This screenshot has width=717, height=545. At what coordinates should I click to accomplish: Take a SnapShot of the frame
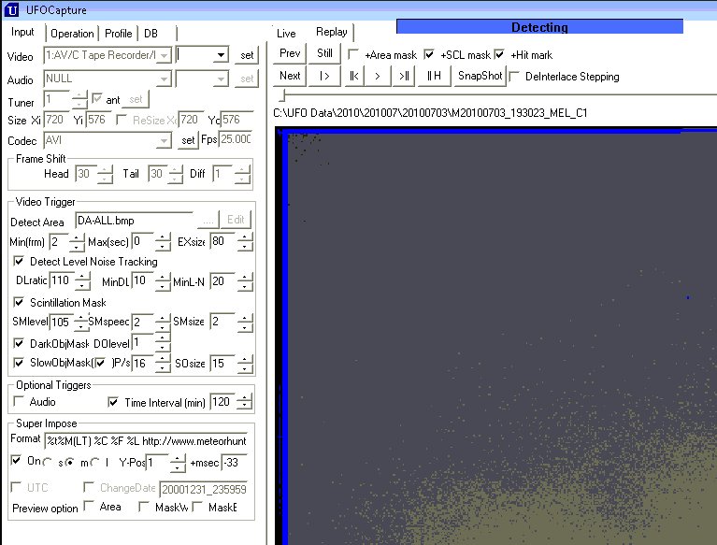[x=479, y=76]
